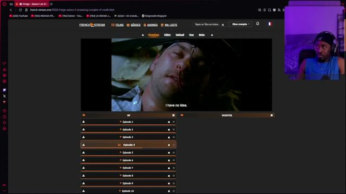
Task: Switch to the Upload player tab
Action: coord(180,35)
